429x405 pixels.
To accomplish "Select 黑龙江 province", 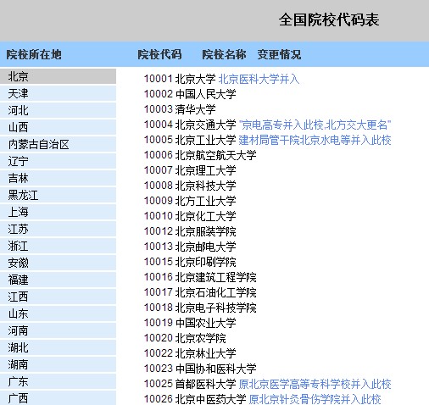I will 58,195.
